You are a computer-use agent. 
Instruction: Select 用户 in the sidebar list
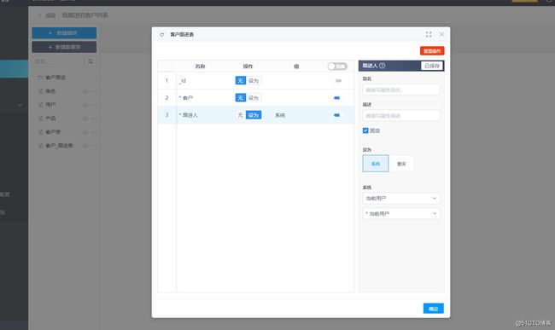pyautogui.click(x=50, y=105)
